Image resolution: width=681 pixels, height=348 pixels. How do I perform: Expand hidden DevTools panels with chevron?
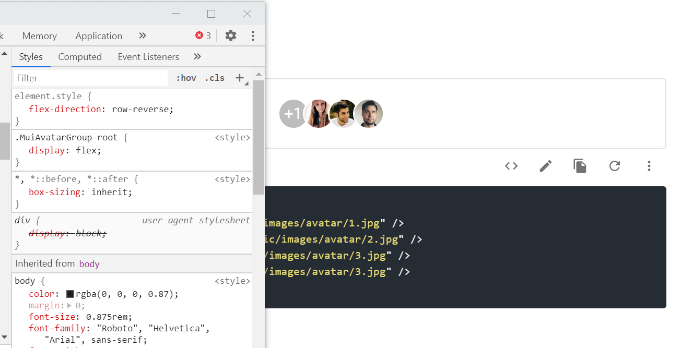(x=142, y=35)
